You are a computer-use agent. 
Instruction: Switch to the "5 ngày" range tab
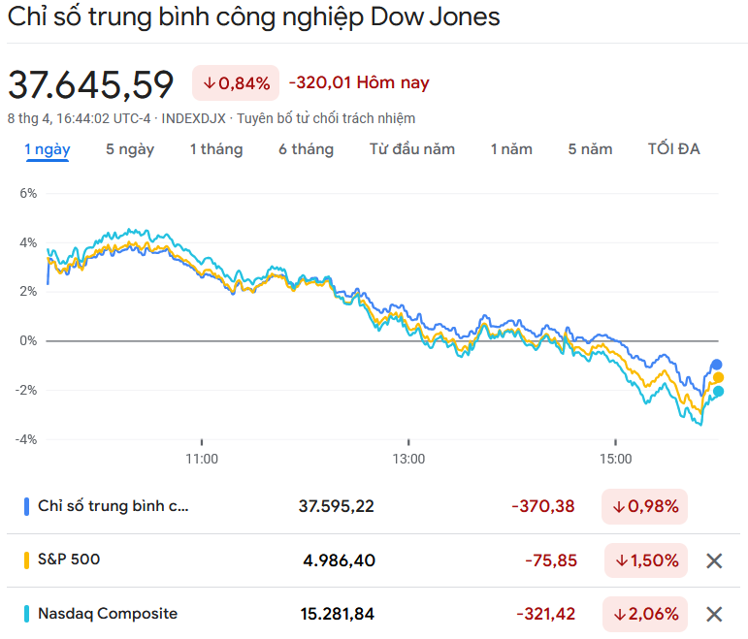pyautogui.click(x=130, y=149)
